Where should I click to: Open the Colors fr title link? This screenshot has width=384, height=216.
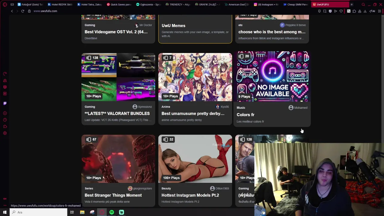tap(245, 115)
